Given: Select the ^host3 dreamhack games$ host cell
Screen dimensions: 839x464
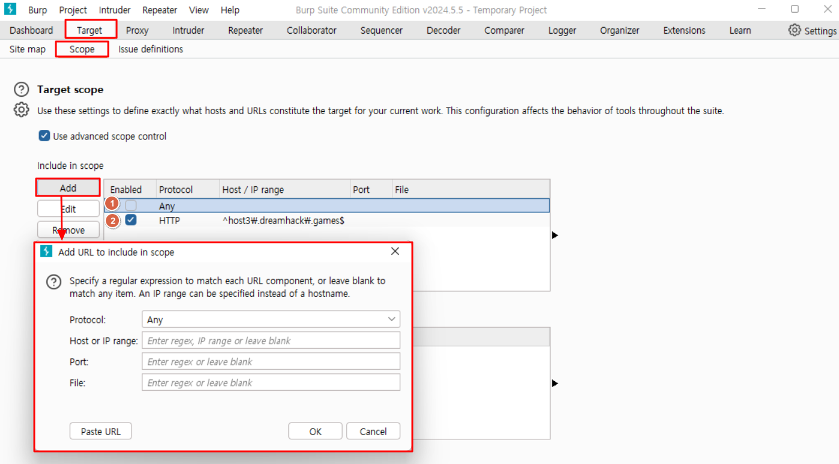Looking at the screenshot, I should (283, 221).
